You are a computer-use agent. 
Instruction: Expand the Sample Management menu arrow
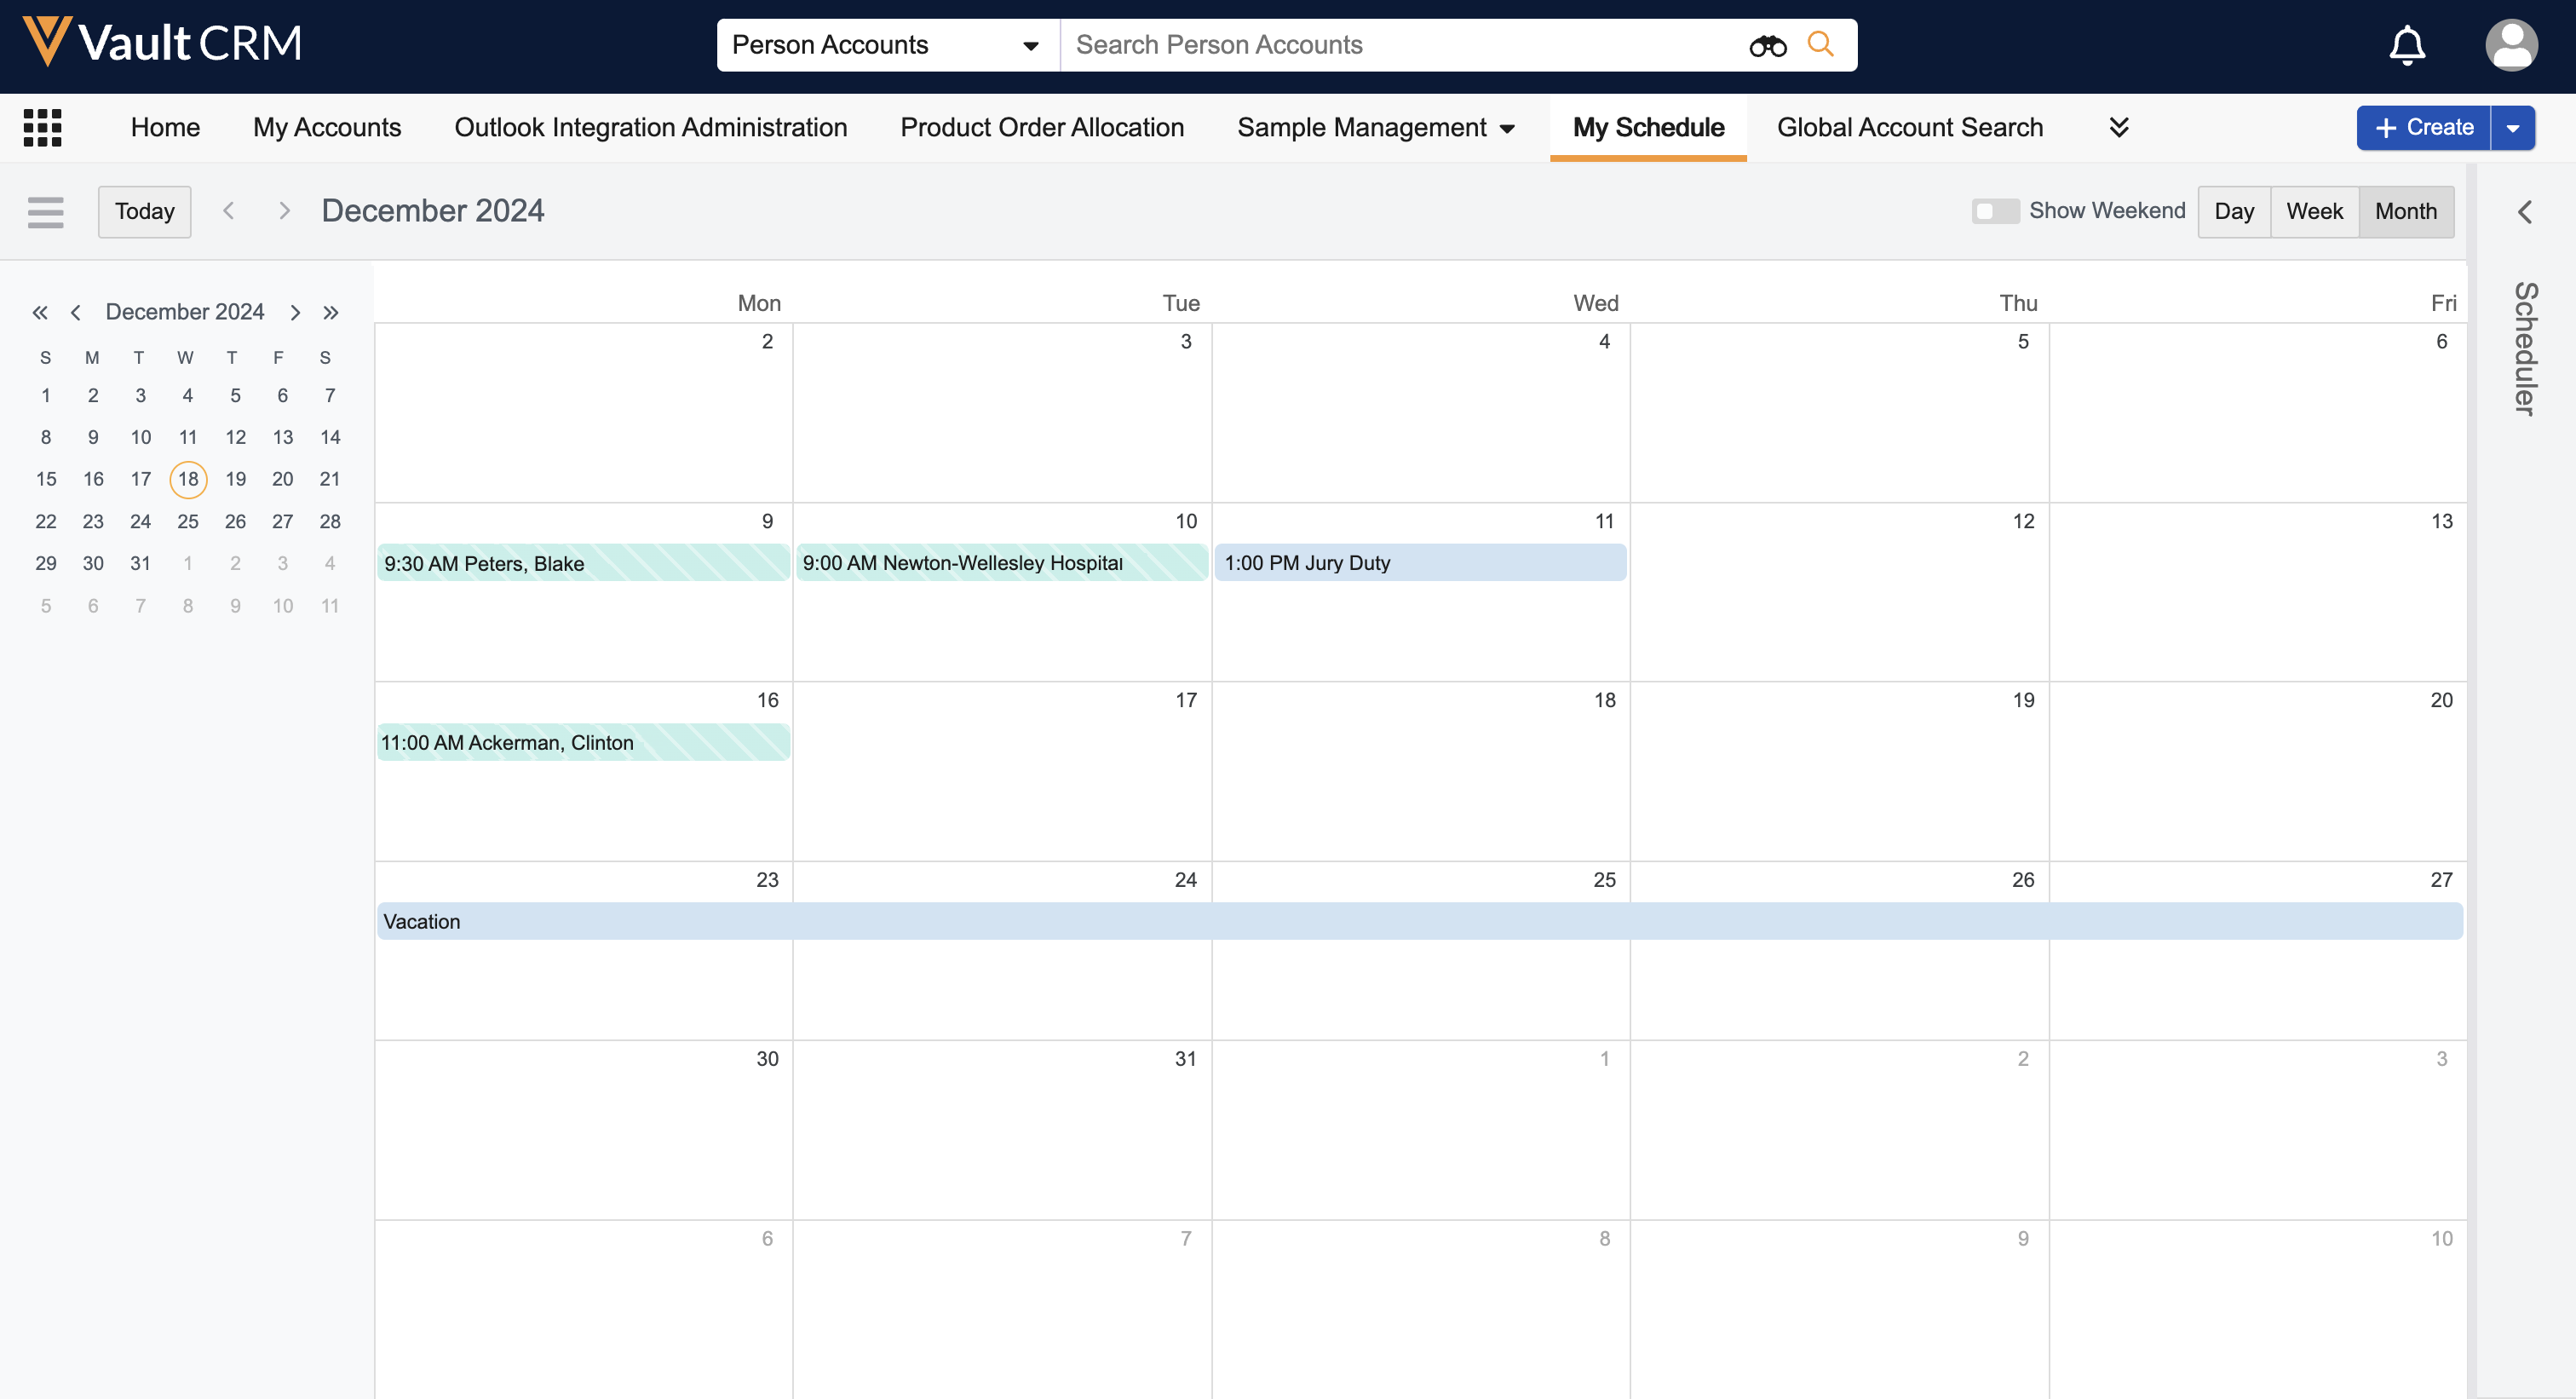coord(1508,128)
